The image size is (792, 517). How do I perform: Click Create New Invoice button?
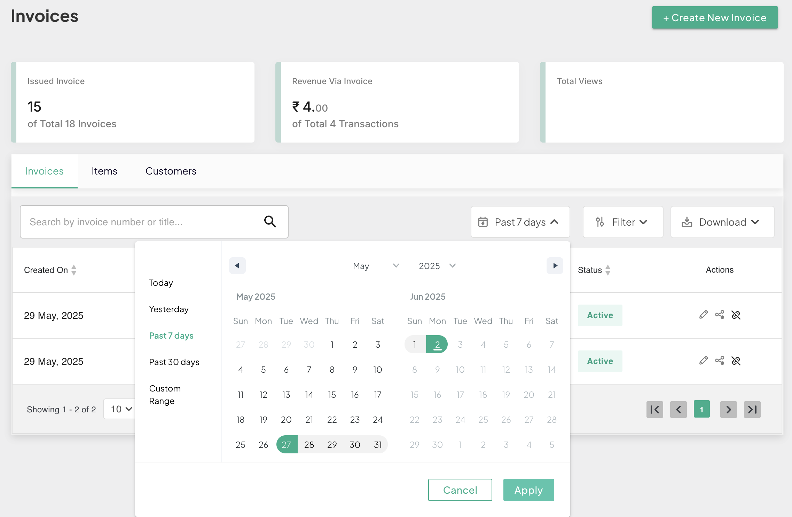[x=714, y=18]
